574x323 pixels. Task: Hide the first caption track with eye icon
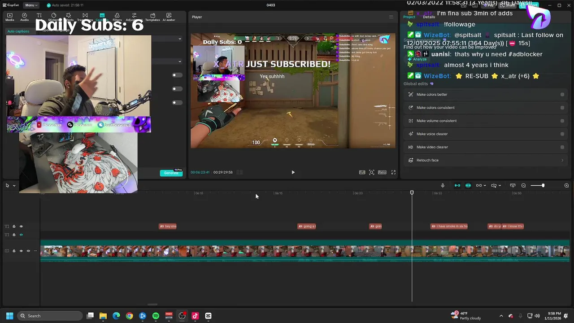(21, 226)
